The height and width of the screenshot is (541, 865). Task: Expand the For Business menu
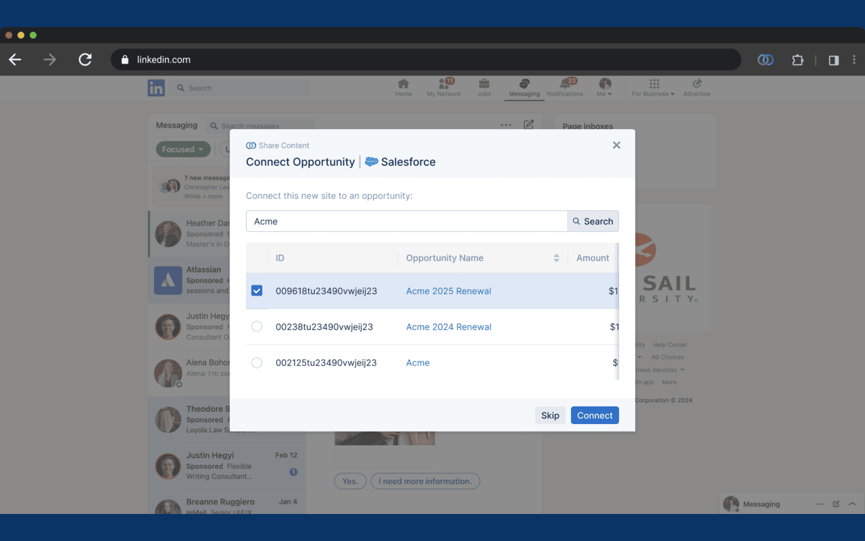click(653, 88)
